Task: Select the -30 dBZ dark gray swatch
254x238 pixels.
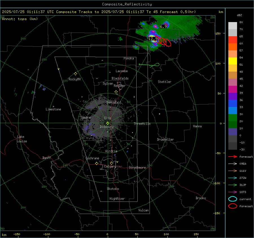Action: click(x=233, y=146)
